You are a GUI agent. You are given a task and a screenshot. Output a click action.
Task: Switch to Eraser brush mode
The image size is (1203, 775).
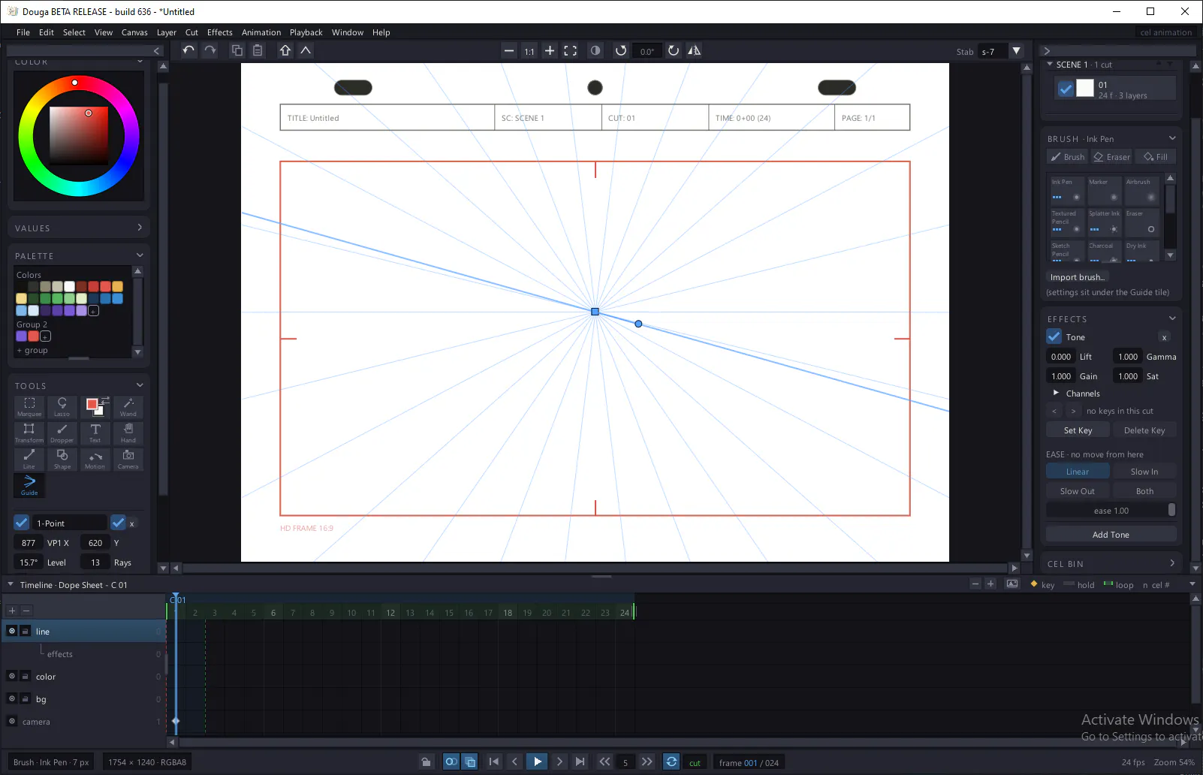1111,157
